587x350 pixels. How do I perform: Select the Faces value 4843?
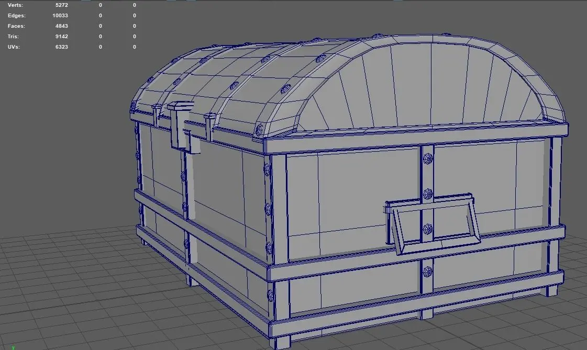[62, 26]
